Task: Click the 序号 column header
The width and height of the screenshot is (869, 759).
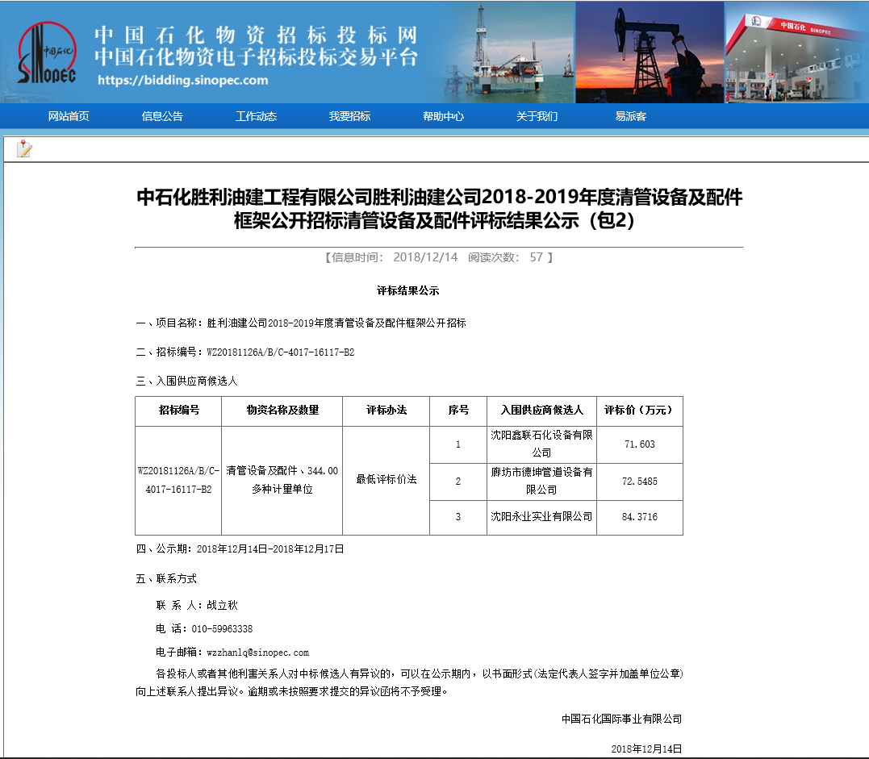Action: pyautogui.click(x=458, y=411)
